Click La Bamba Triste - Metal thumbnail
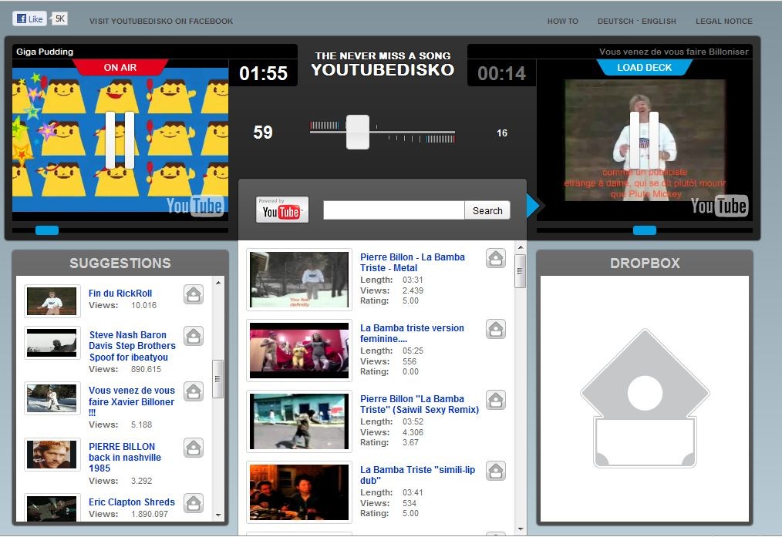This screenshot has height=537, width=782. click(299, 280)
